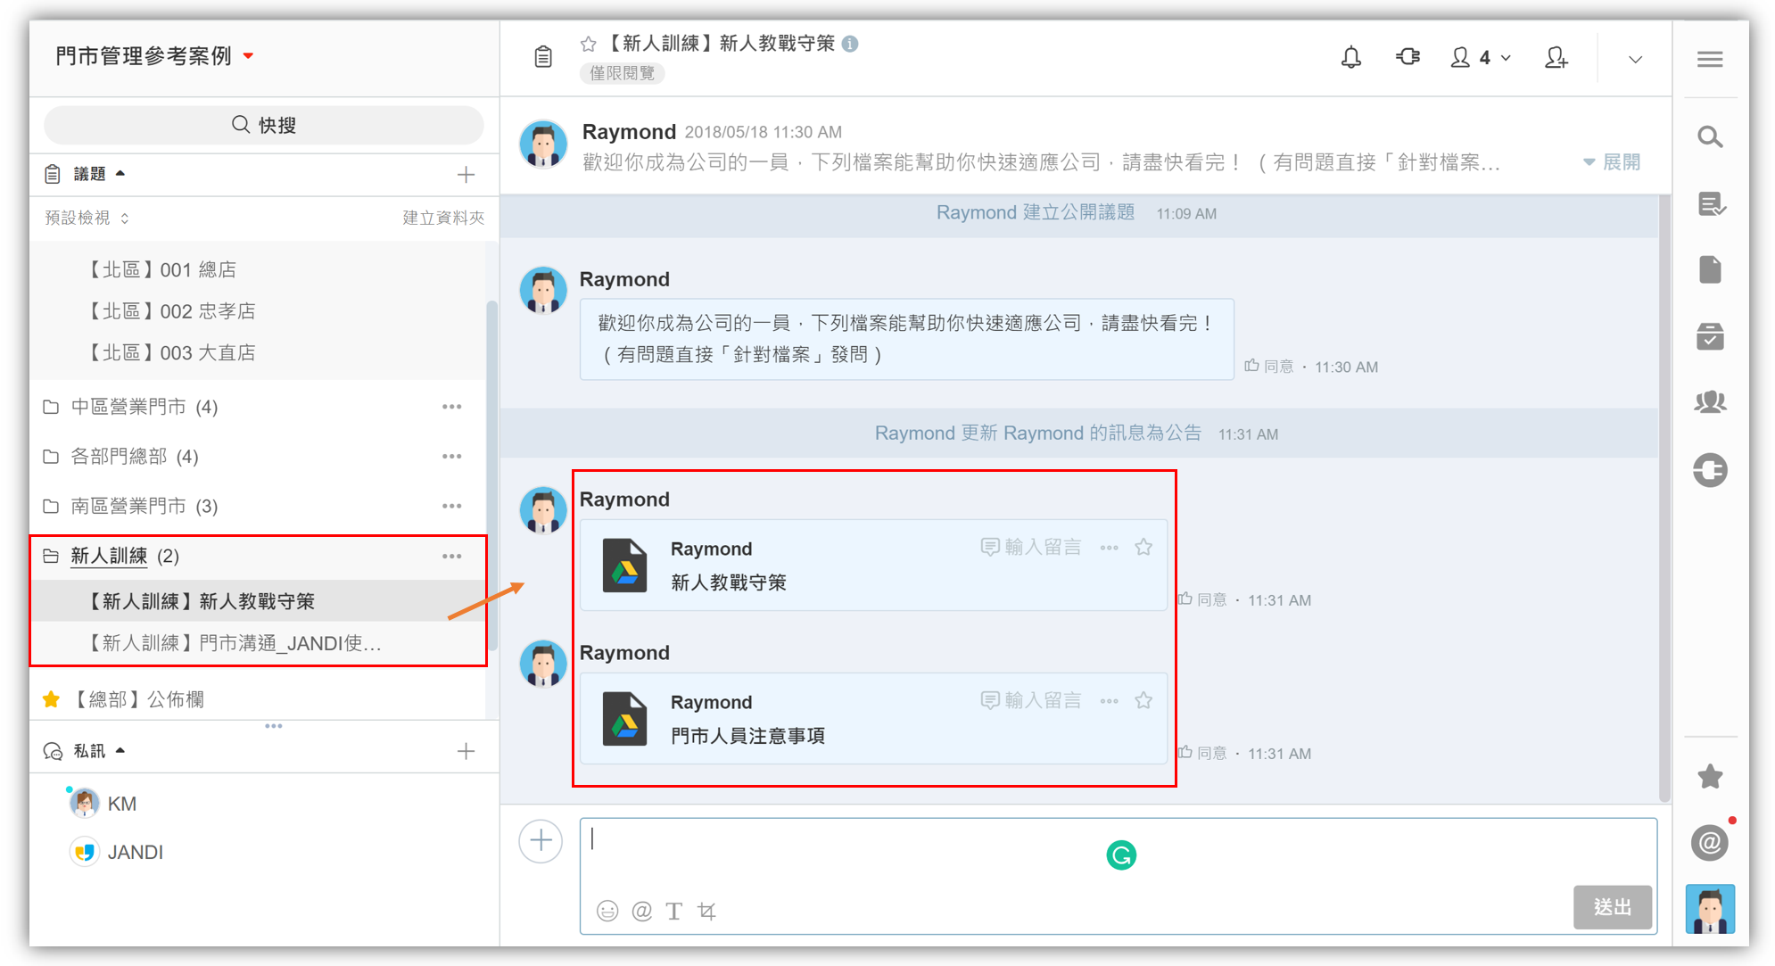Click the JANDI Connect icon in the right sidebar
This screenshot has width=1775, height=966.
pos(1710,469)
